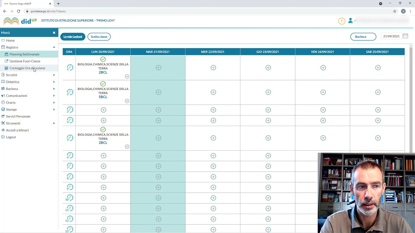Open Chrome three-dot menu
The image size is (415, 233).
410,11
